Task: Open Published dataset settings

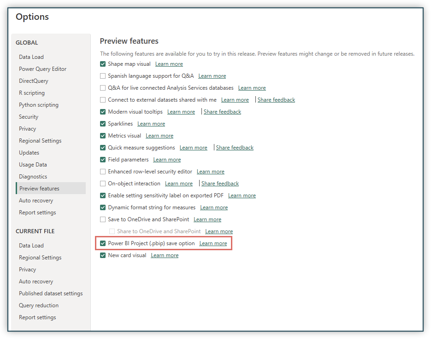Action: pyautogui.click(x=51, y=293)
